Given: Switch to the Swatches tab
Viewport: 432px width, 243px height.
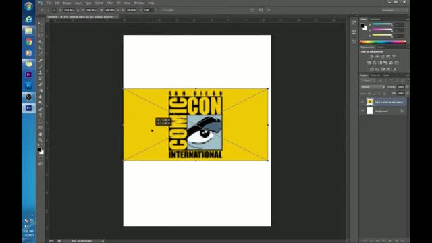Looking at the screenshot, I should [x=375, y=19].
